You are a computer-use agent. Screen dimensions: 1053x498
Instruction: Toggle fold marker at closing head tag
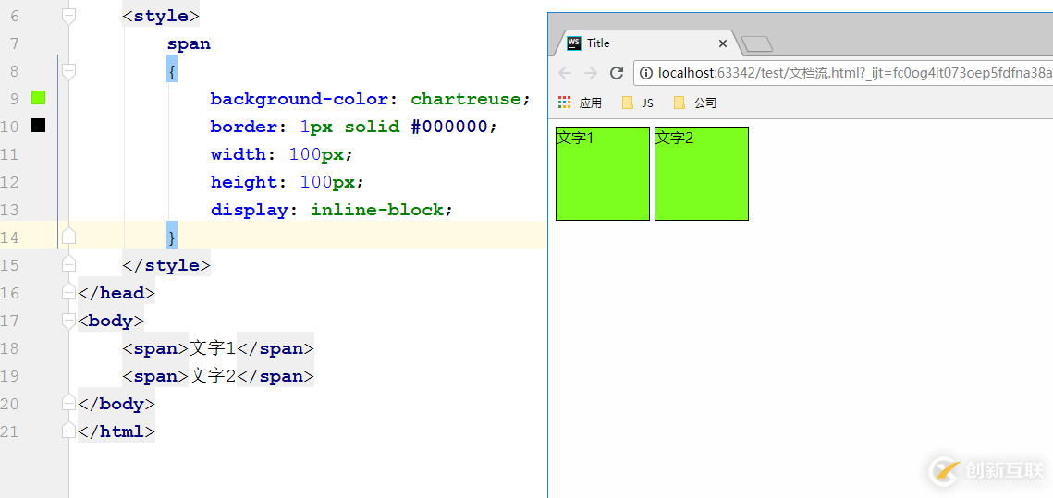(68, 292)
